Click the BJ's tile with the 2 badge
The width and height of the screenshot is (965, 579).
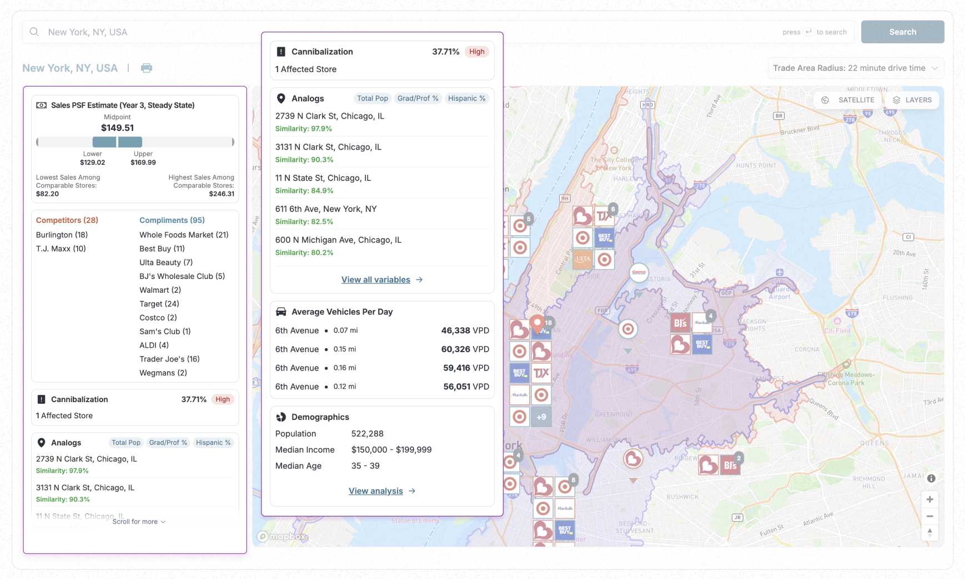(730, 465)
